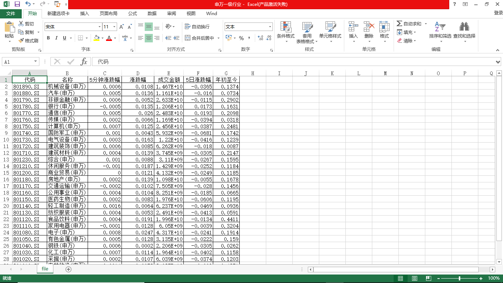The height and width of the screenshot is (283, 503).
Task: Toggle bold formatting
Action: click(x=48, y=38)
